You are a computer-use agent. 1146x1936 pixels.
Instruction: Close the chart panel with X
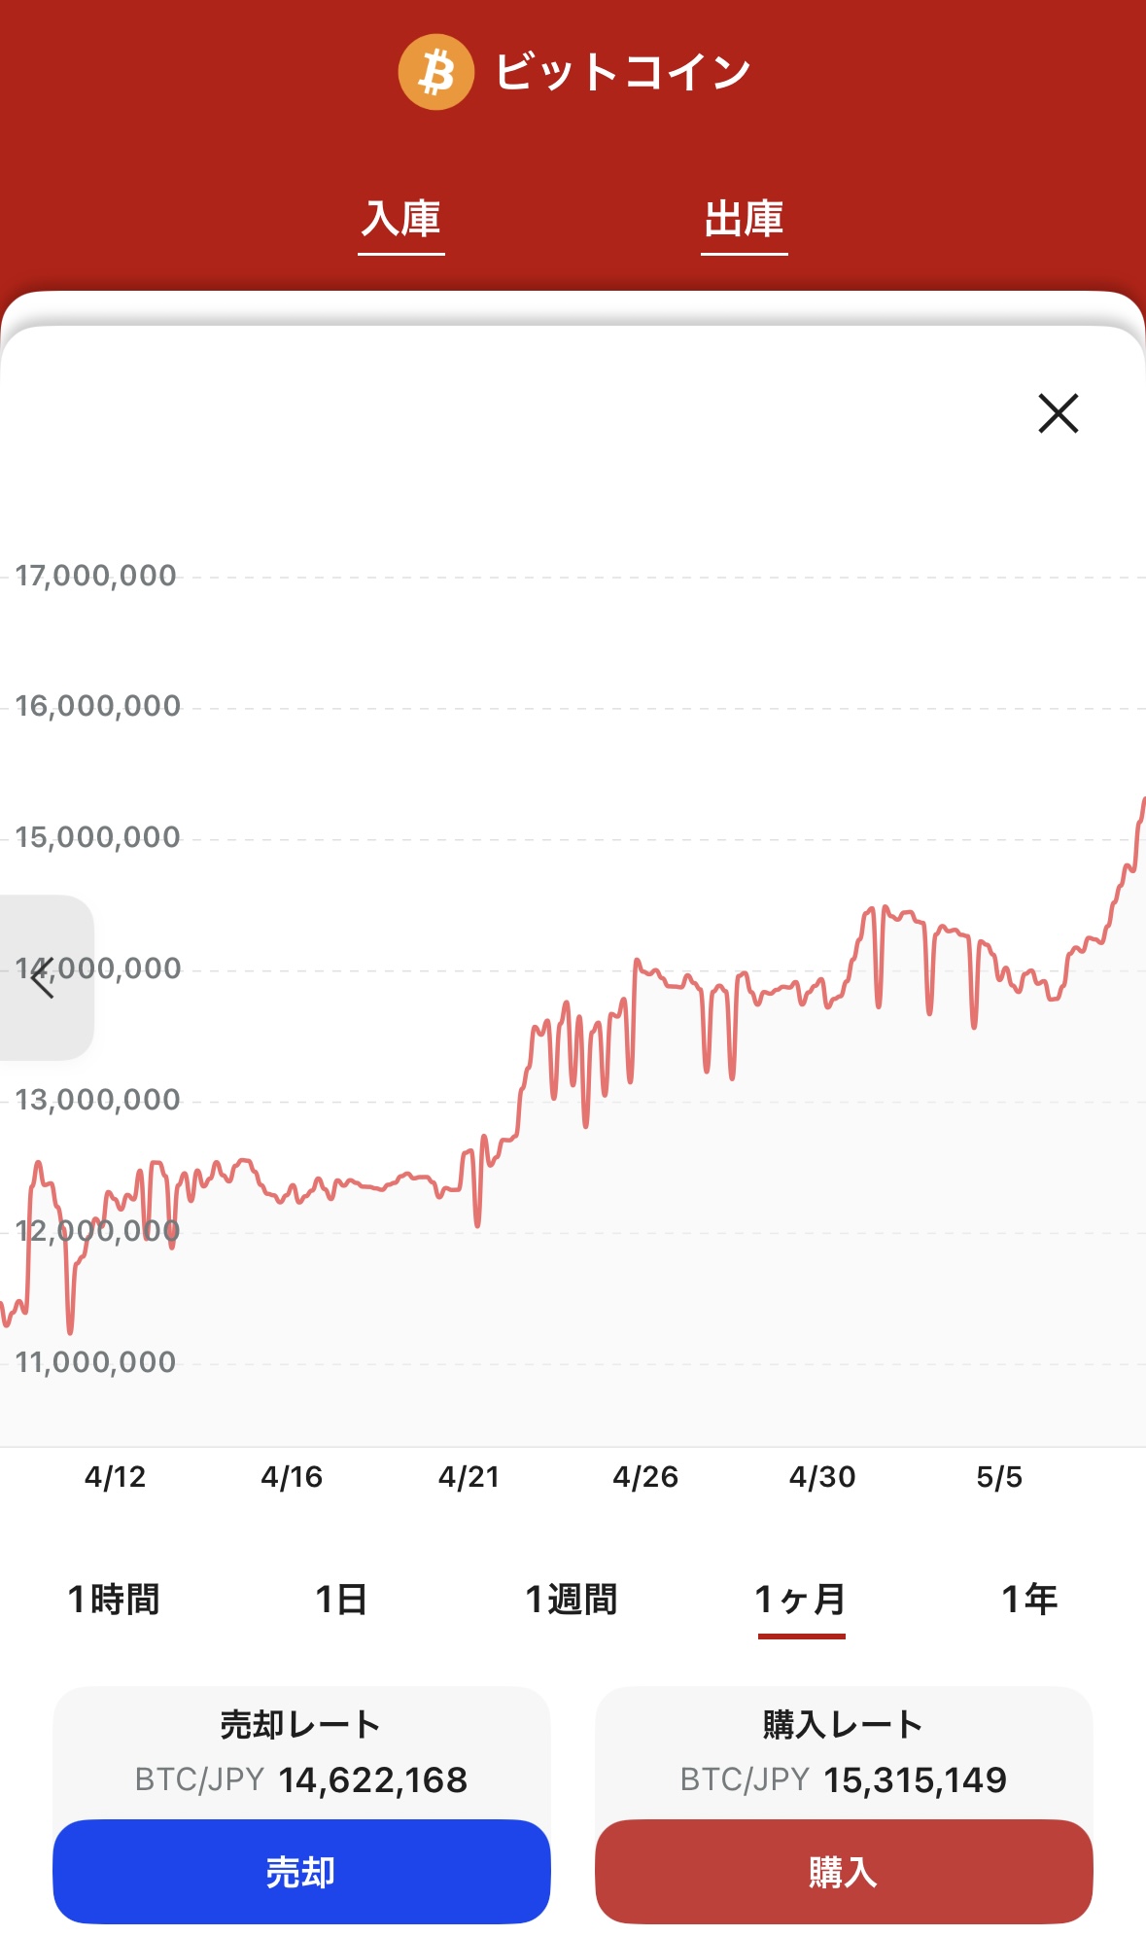coord(1058,413)
